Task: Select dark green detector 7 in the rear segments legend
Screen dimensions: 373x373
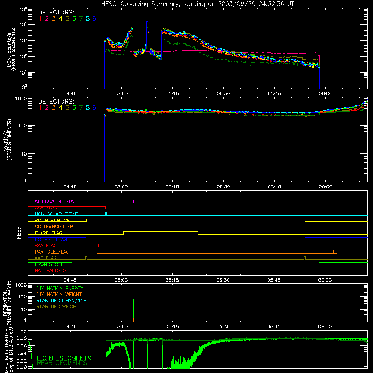Action: (81, 108)
